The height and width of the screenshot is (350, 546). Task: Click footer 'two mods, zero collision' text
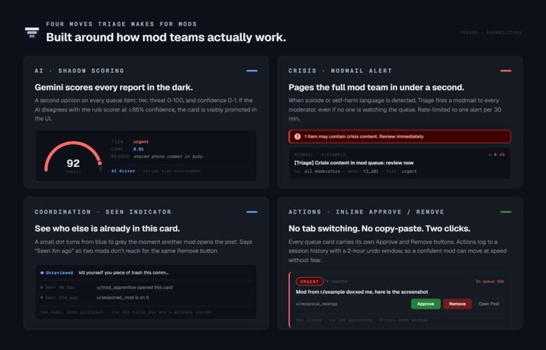click(x=72, y=312)
